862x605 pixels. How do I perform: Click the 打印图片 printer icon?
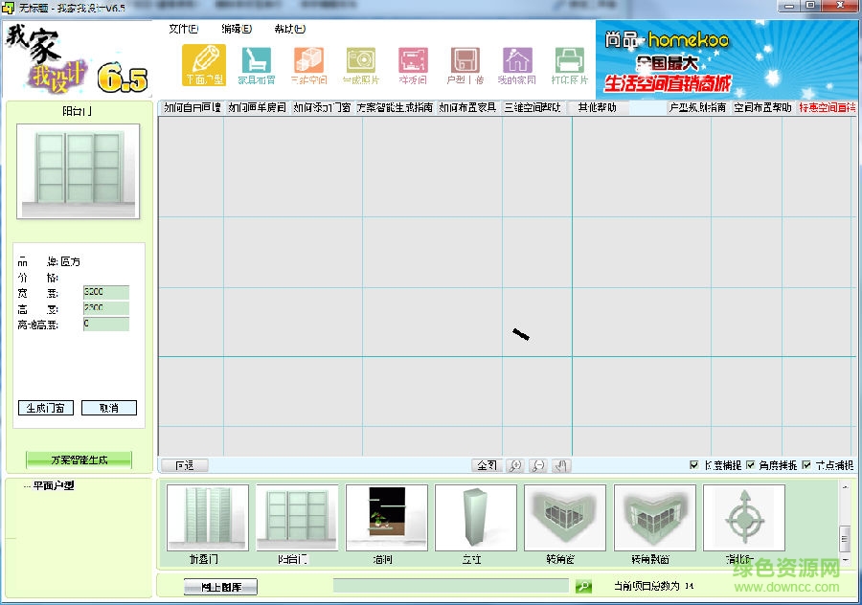point(568,64)
